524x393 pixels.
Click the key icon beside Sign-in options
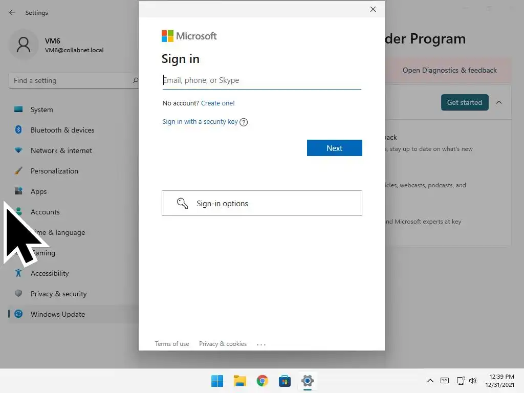[x=182, y=203]
